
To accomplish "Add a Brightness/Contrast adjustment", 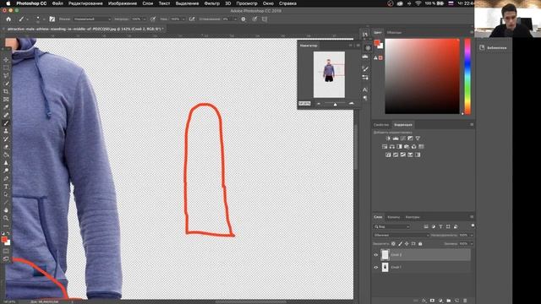I will [388, 138].
